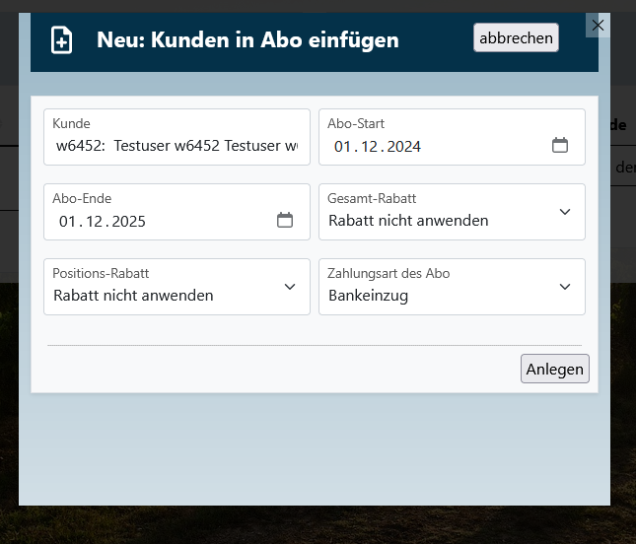
Task: Select the day segment of Abo-Ende date
Action: tap(68, 222)
